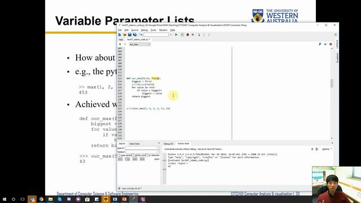Click the red bug Pause debug icon
Viewport: 361px width, 203px height.
click(x=188, y=34)
